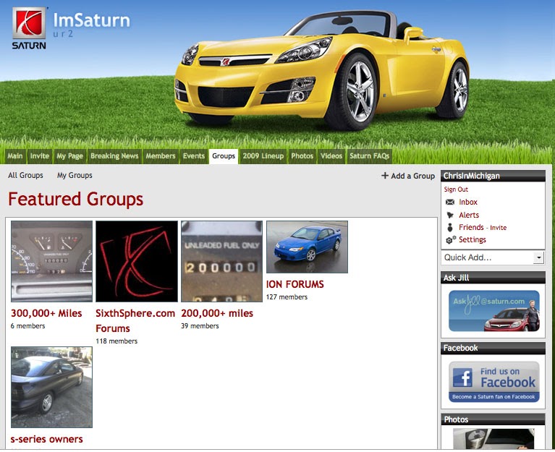
Task: Open the Alerts link
Action: pos(469,215)
